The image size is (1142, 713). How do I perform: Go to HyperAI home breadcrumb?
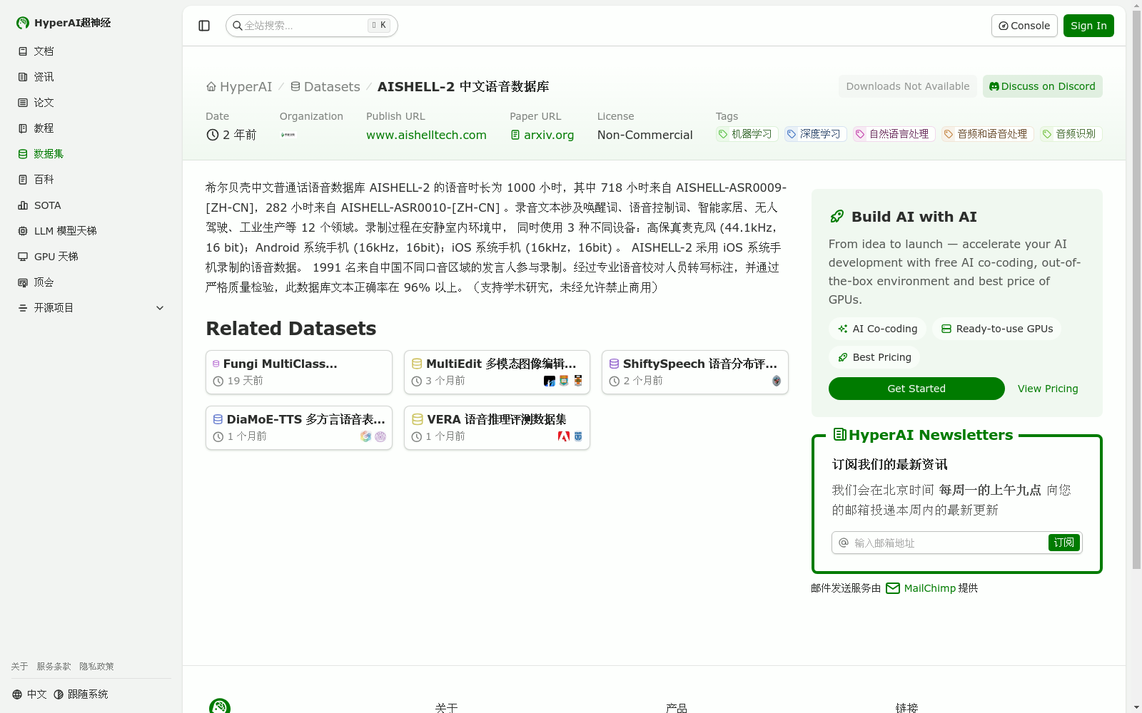(x=239, y=87)
